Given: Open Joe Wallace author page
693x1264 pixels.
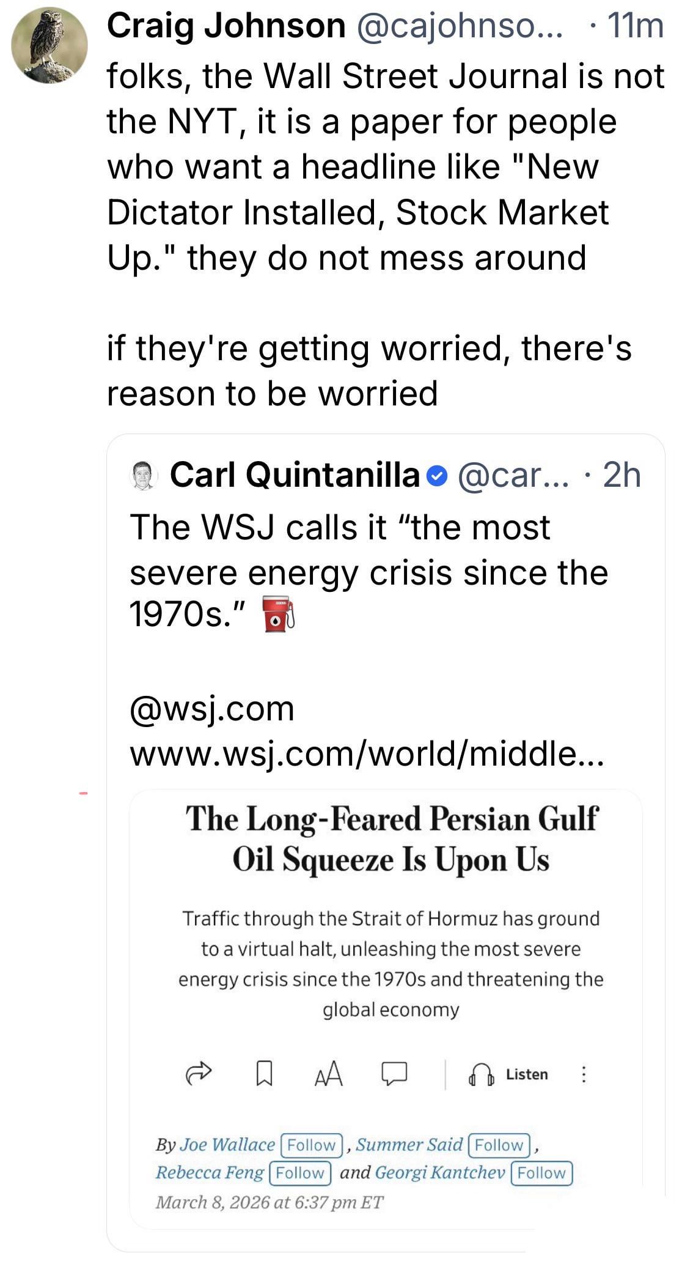Looking at the screenshot, I should coord(227,1145).
